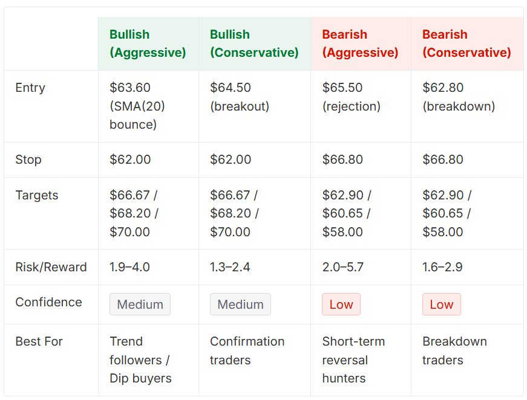Select the Stop row label

(28, 160)
